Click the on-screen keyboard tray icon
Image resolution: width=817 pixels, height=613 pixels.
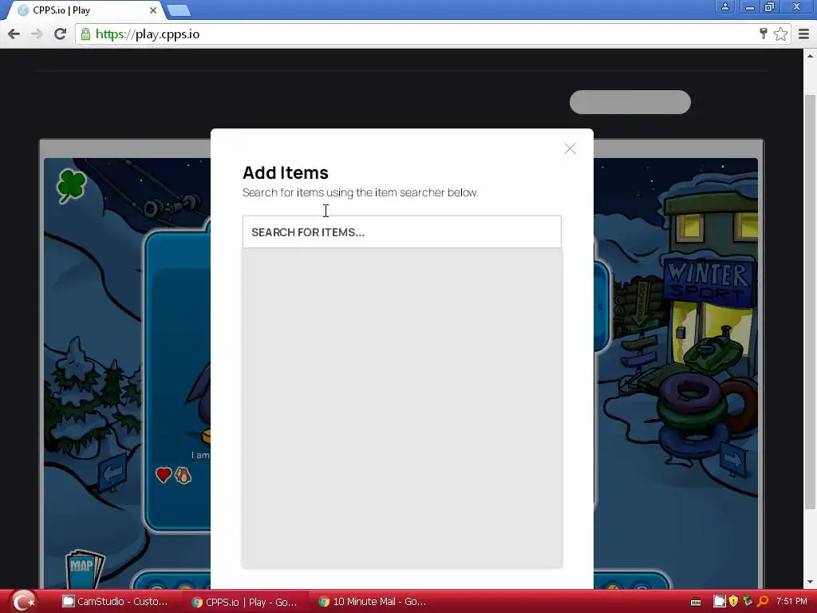tap(695, 603)
